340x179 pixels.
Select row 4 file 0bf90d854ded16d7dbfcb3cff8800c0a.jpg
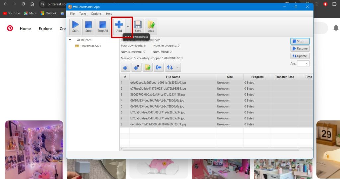point(157,100)
